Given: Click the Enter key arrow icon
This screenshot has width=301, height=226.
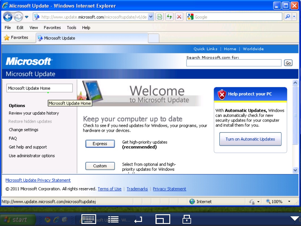Looking at the screenshot, I should click(x=138, y=220).
